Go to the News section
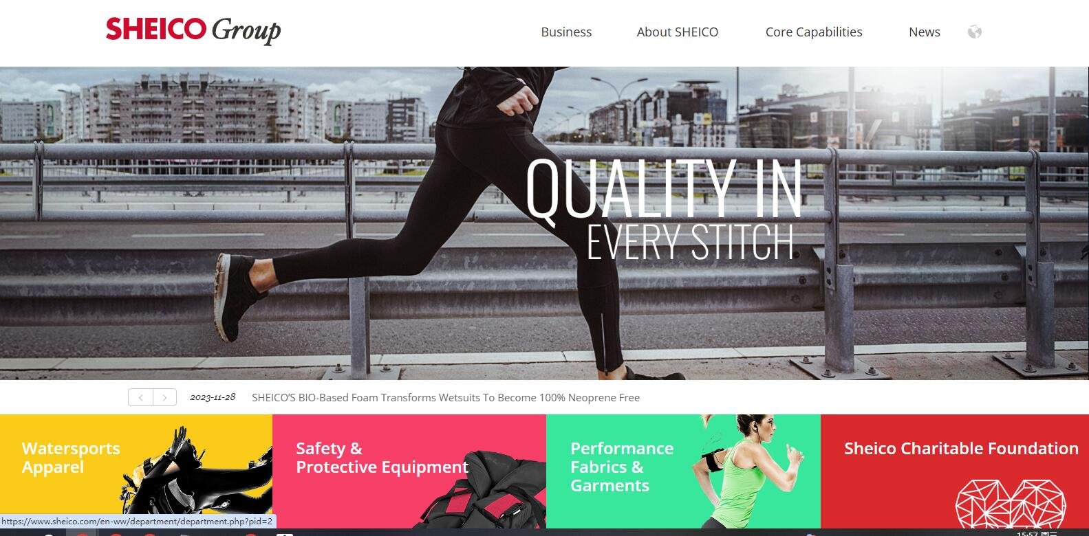 924,32
